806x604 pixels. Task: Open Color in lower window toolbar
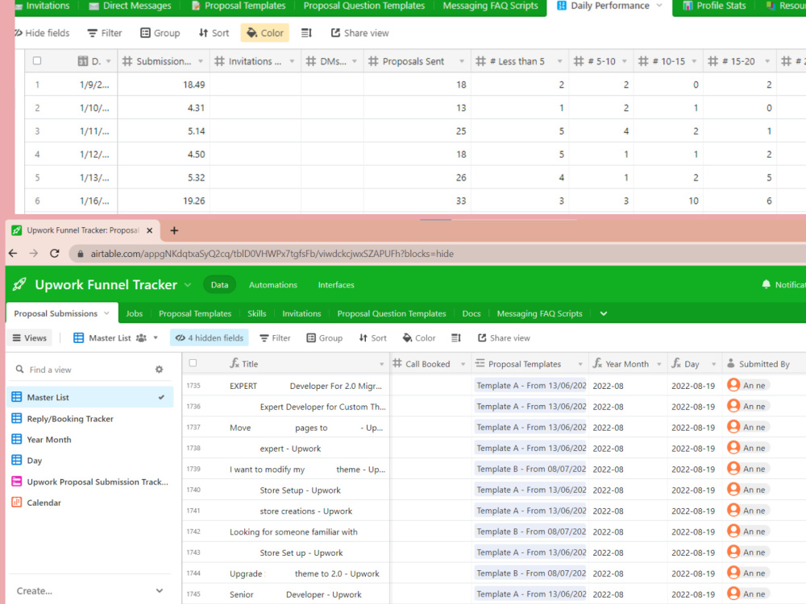419,338
